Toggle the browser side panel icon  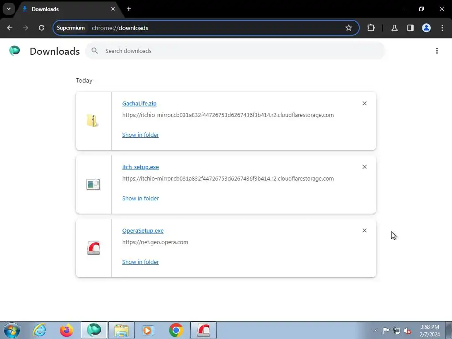tap(410, 28)
